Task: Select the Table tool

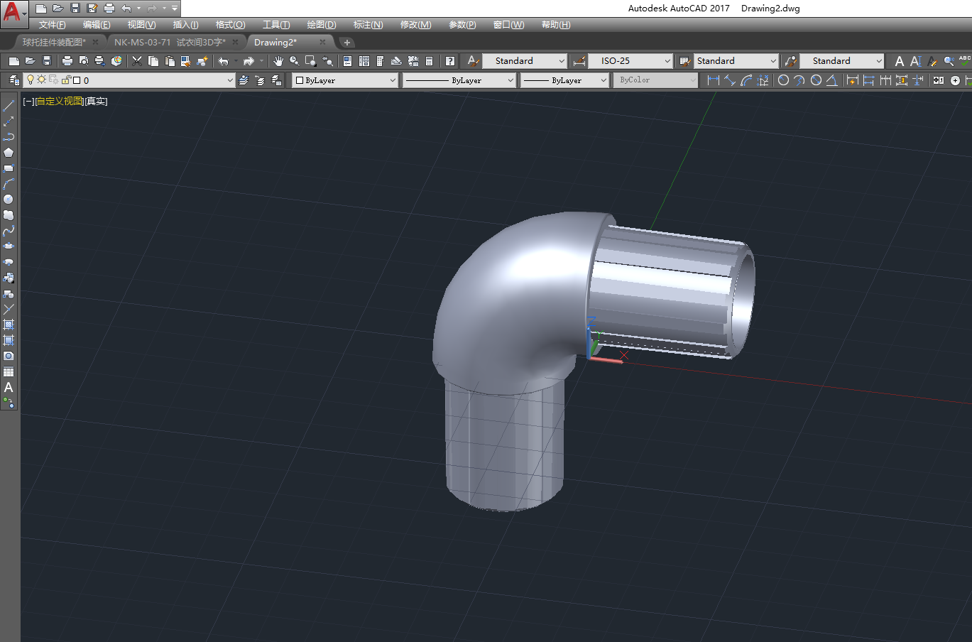Action: tap(9, 371)
